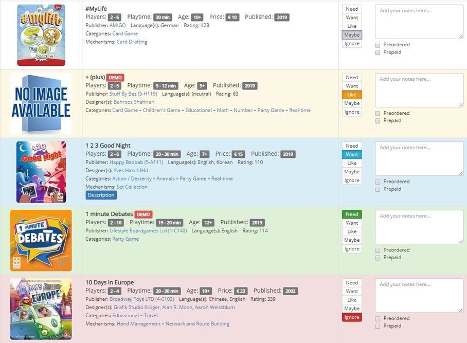Select Maybe for 1 2 3 Good Night

click(352, 172)
